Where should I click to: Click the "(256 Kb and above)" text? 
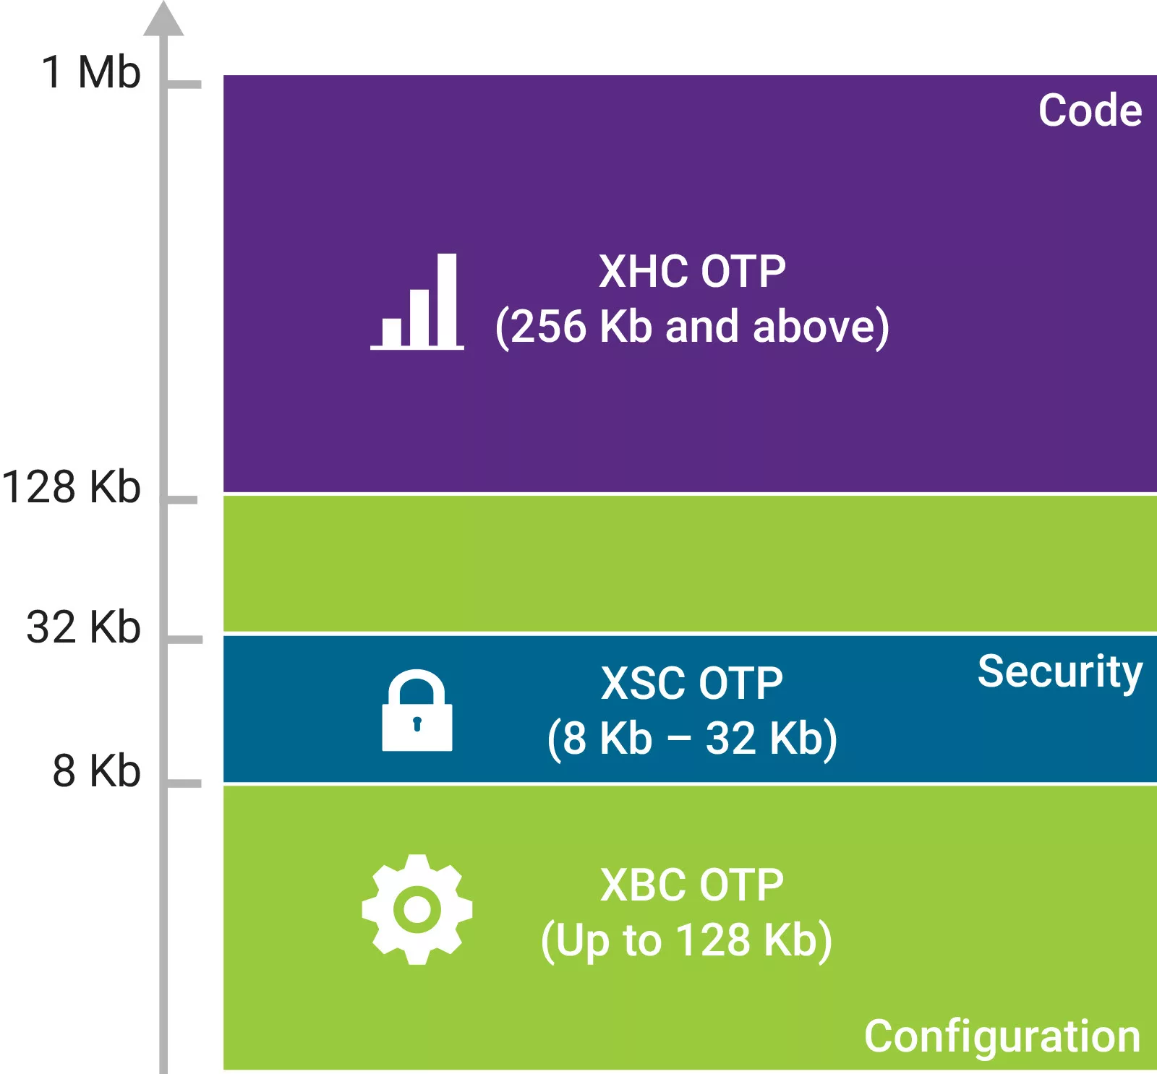(x=692, y=327)
